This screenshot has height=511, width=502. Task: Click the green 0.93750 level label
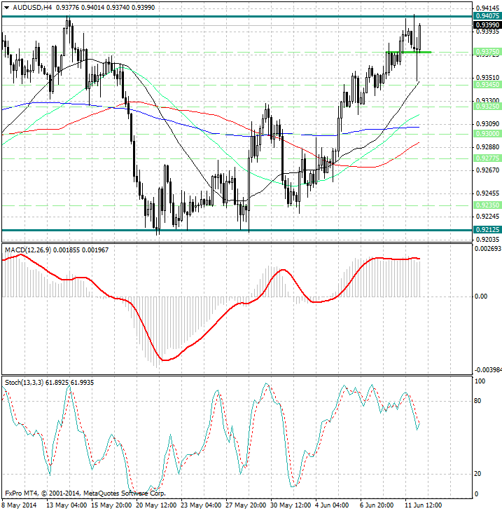(487, 52)
